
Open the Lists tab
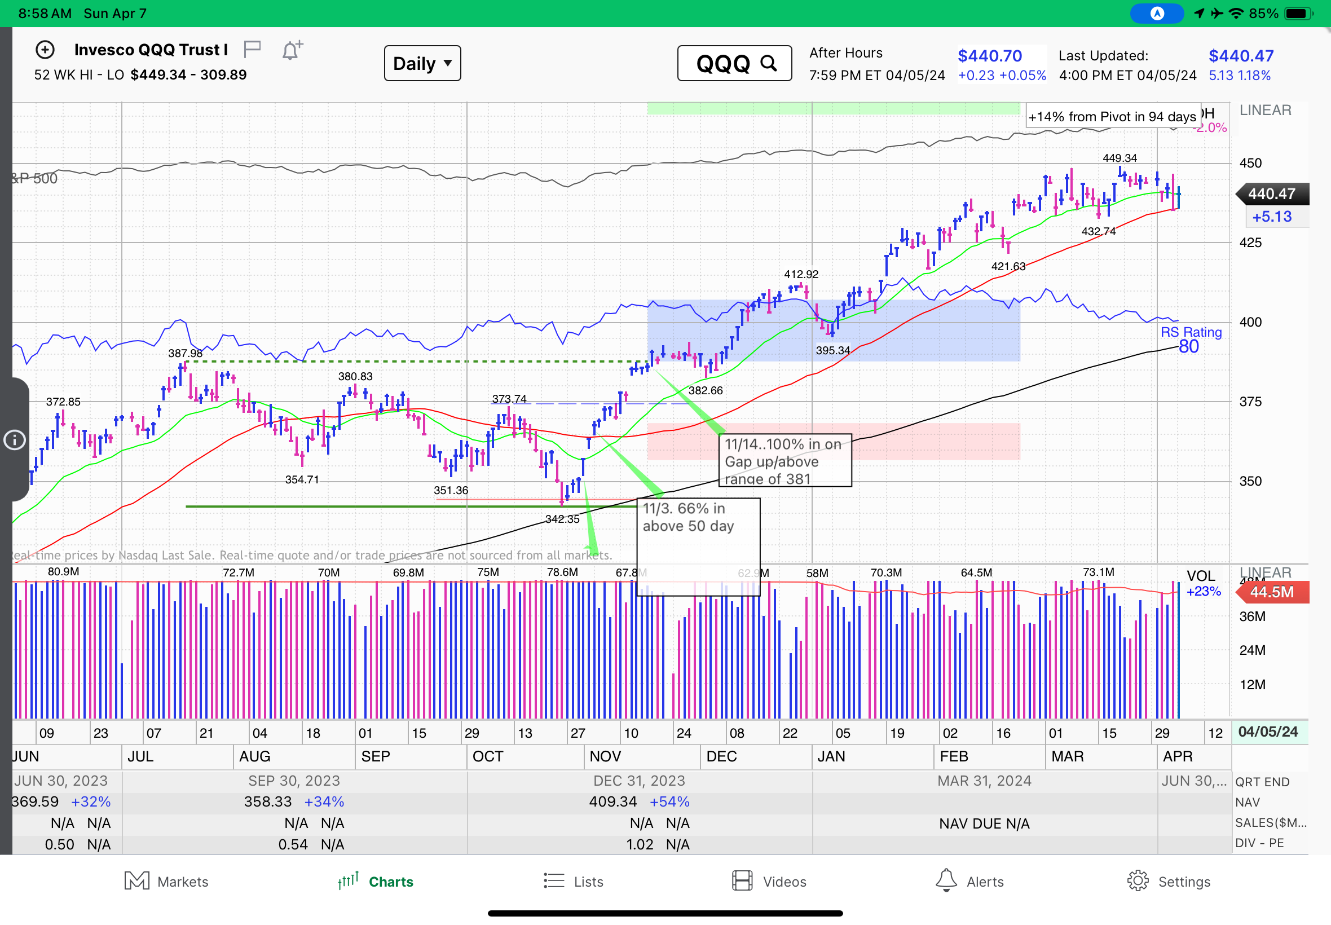tap(574, 882)
